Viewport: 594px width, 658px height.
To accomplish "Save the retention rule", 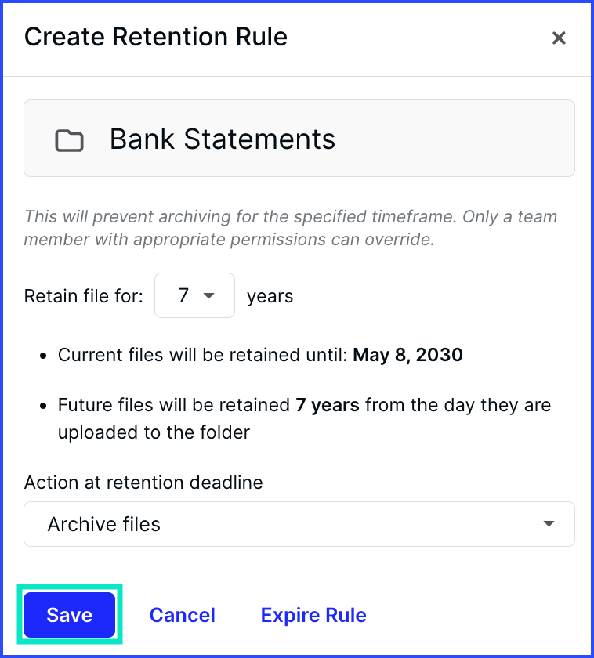I will [x=69, y=615].
